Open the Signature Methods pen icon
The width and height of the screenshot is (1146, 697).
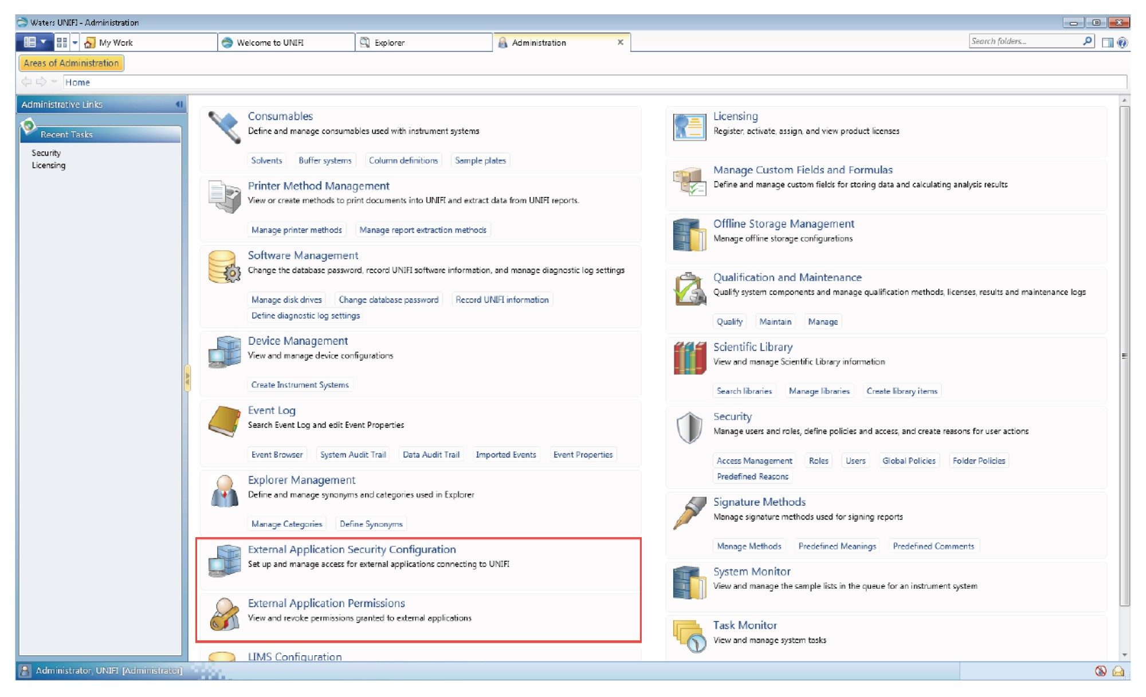(x=689, y=513)
